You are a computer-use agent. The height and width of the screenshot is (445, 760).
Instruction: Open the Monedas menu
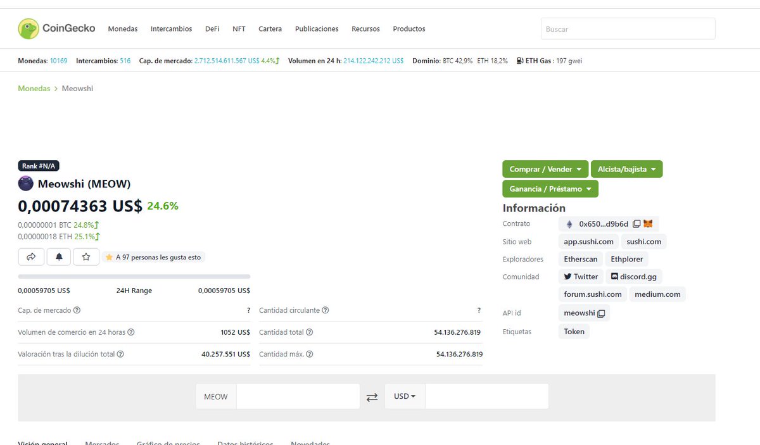click(x=123, y=29)
